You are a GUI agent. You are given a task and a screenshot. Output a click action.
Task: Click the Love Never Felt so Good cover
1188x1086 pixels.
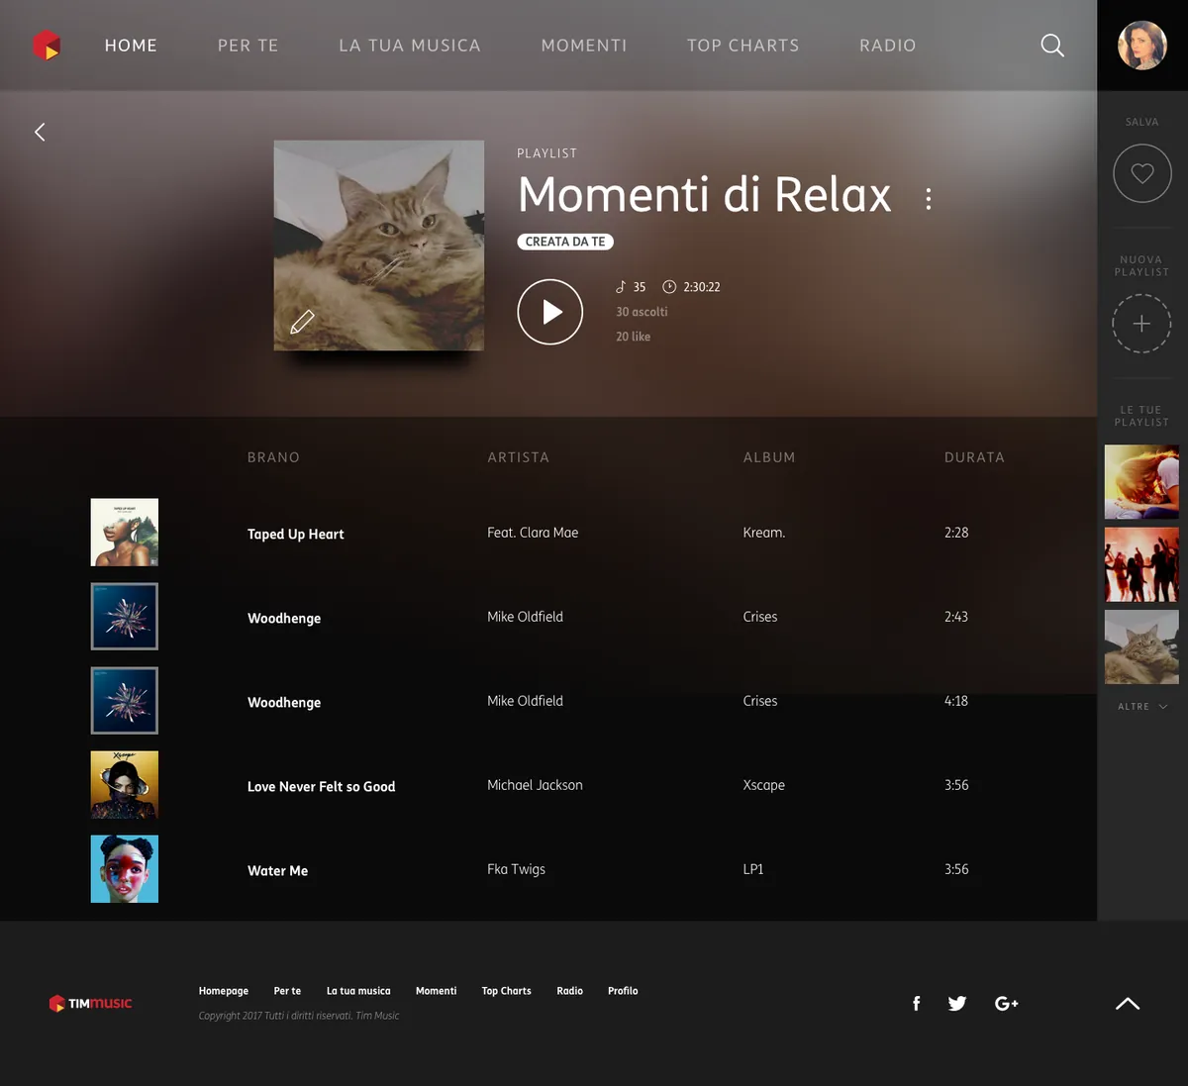pyautogui.click(x=125, y=785)
